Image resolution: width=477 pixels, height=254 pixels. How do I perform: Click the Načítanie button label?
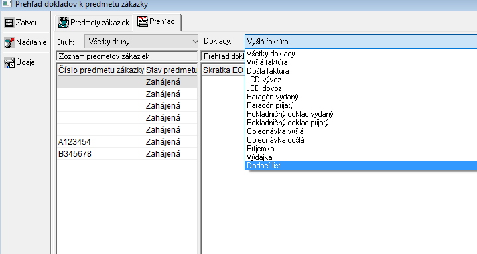[x=31, y=42]
